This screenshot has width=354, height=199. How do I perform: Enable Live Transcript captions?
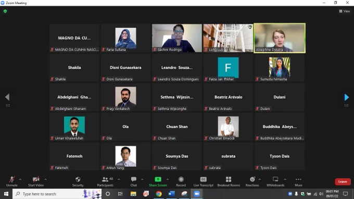pyautogui.click(x=203, y=181)
